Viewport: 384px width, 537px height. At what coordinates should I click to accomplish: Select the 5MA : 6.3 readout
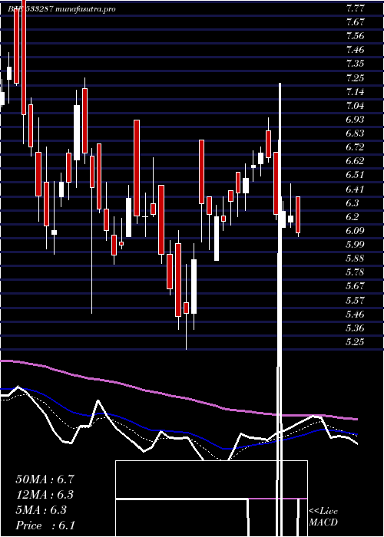[41, 510]
